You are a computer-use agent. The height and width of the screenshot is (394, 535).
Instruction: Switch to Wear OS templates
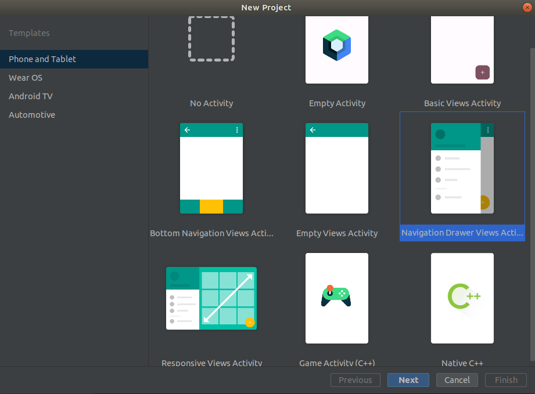pos(74,78)
